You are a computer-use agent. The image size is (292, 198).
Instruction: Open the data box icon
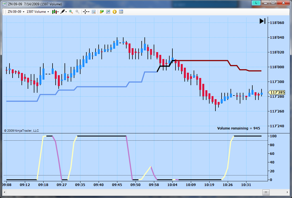pyautogui.click(x=94, y=12)
